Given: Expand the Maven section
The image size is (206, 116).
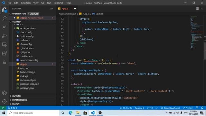Looking at the screenshot, I should pos(16,104).
